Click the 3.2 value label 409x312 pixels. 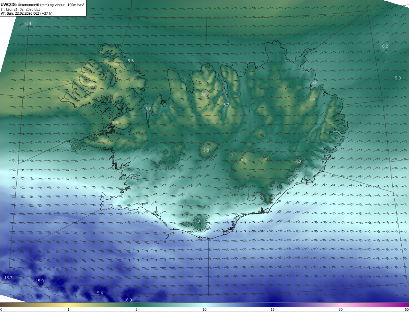pyautogui.click(x=244, y=161)
